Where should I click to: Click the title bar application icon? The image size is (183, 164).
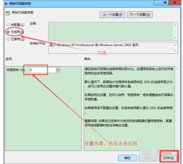click(x=6, y=4)
